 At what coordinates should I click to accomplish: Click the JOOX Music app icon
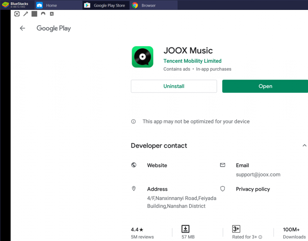(143, 57)
